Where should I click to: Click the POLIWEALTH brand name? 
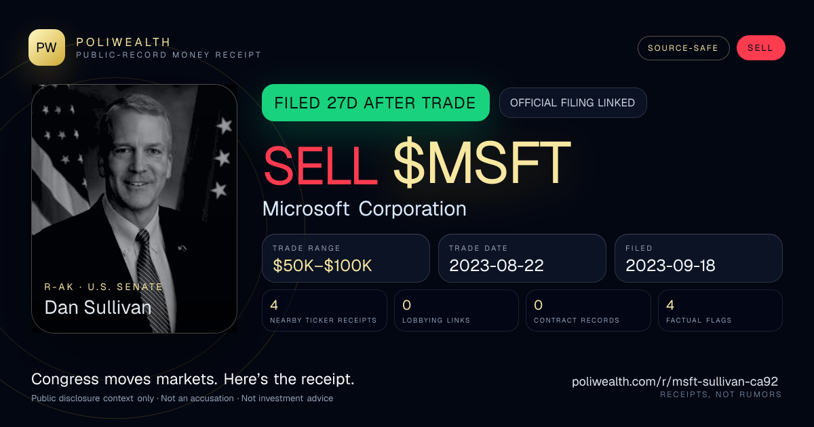coord(123,42)
